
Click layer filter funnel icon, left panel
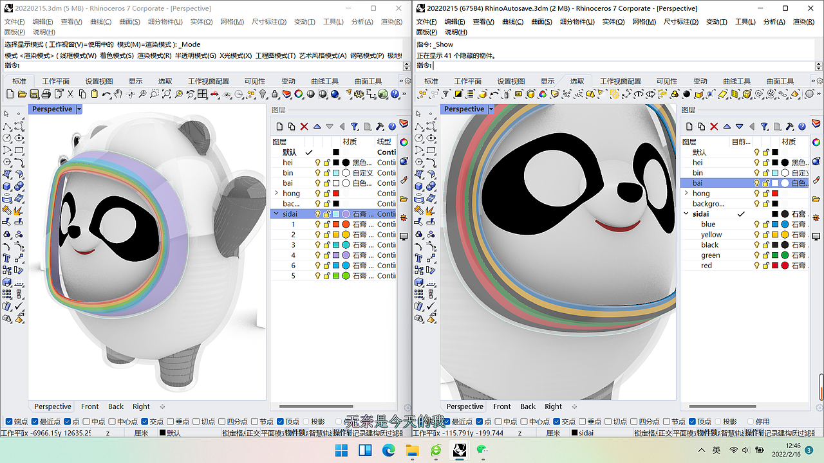pyautogui.click(x=354, y=127)
